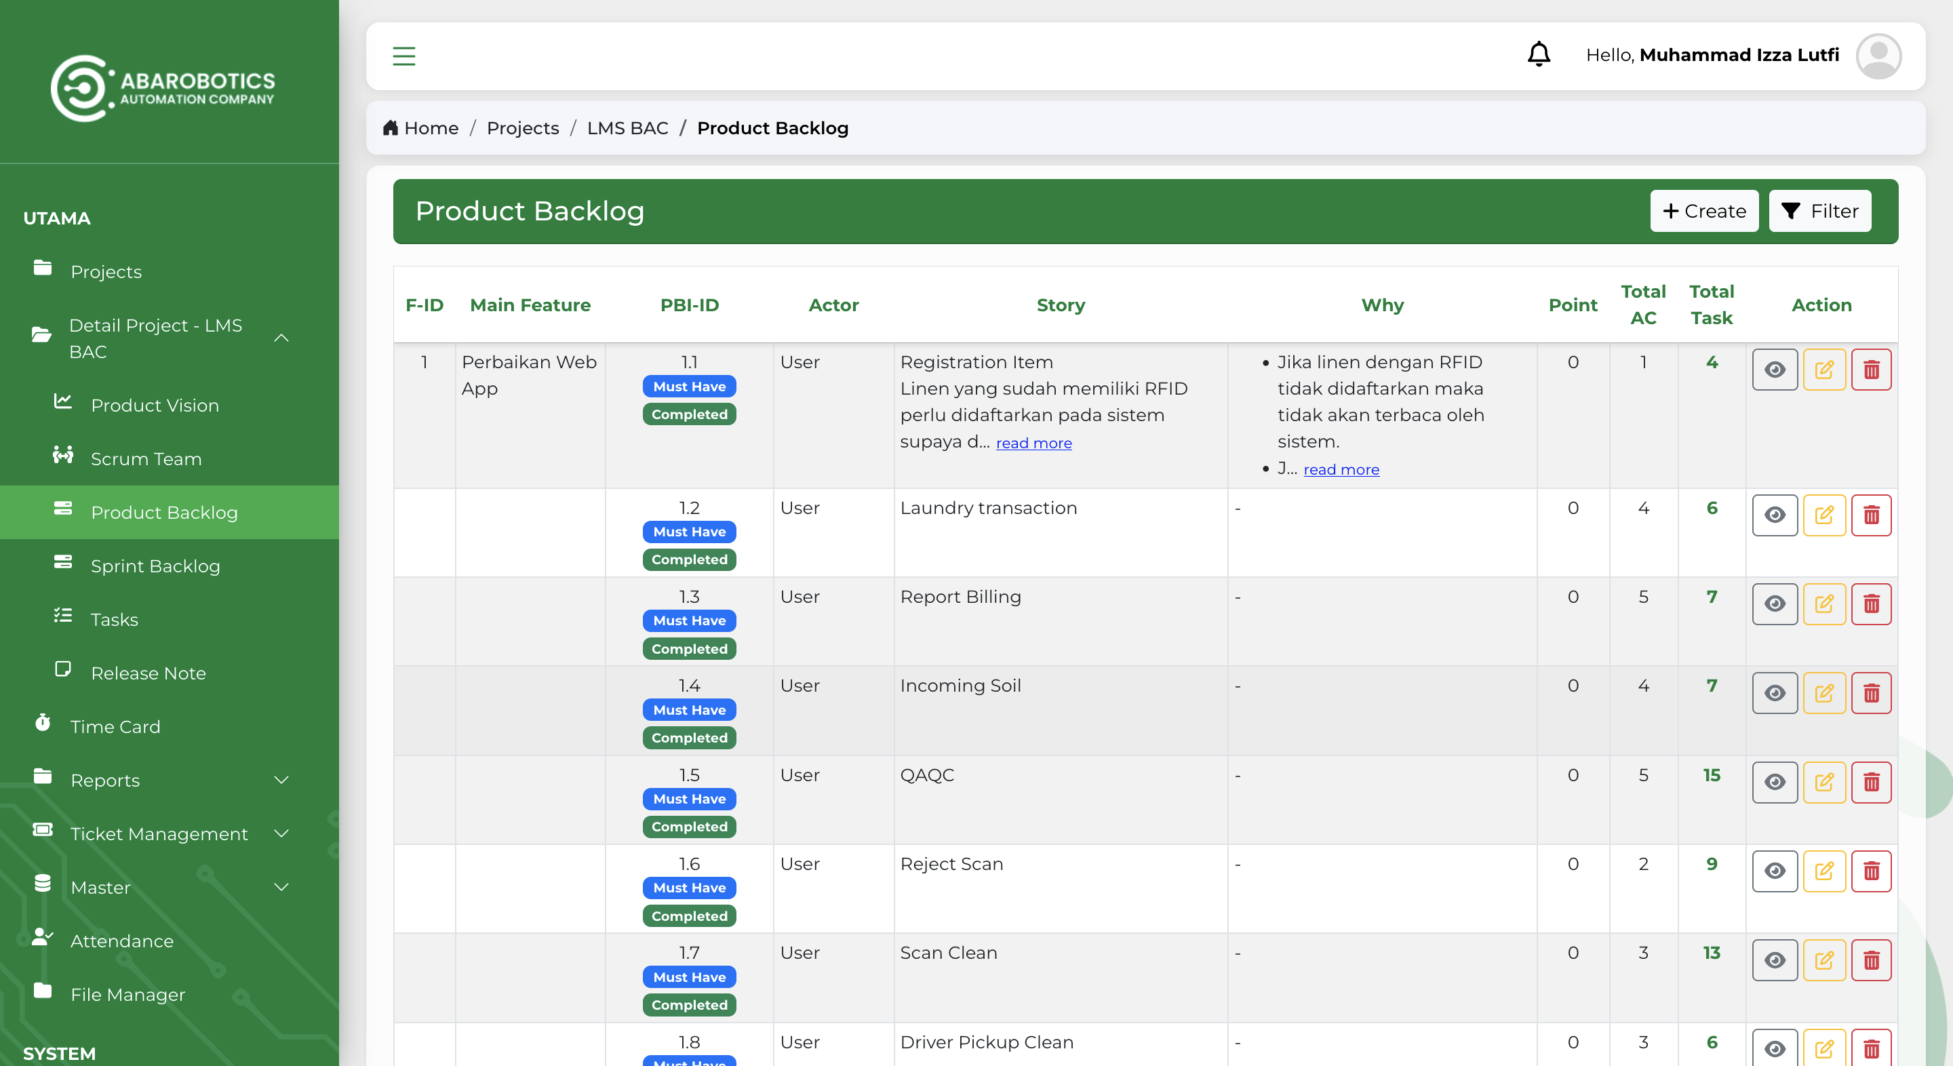
Task: Select Product Backlog in sidebar
Action: [x=169, y=513]
